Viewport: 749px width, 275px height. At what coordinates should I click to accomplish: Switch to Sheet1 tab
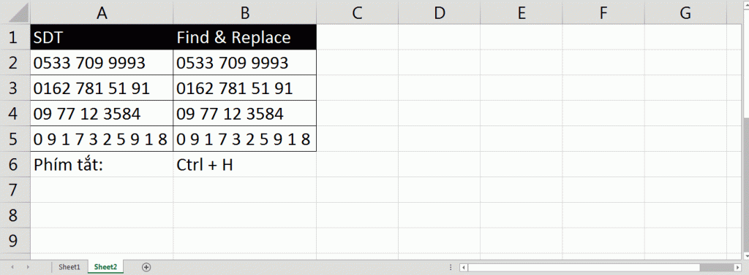[69, 267]
